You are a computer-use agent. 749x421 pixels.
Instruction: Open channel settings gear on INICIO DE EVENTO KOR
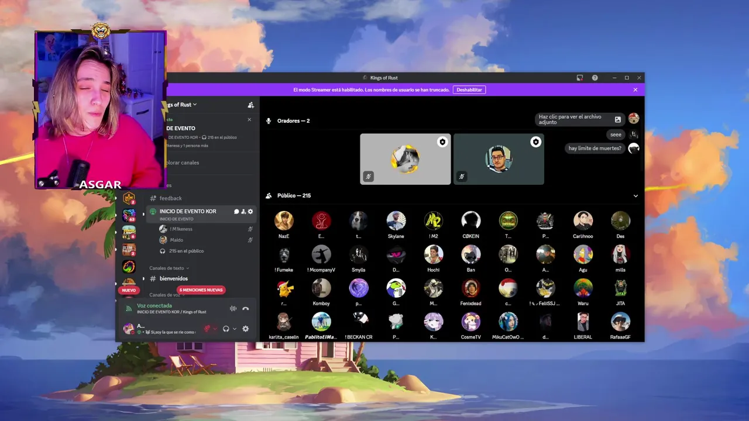(250, 212)
